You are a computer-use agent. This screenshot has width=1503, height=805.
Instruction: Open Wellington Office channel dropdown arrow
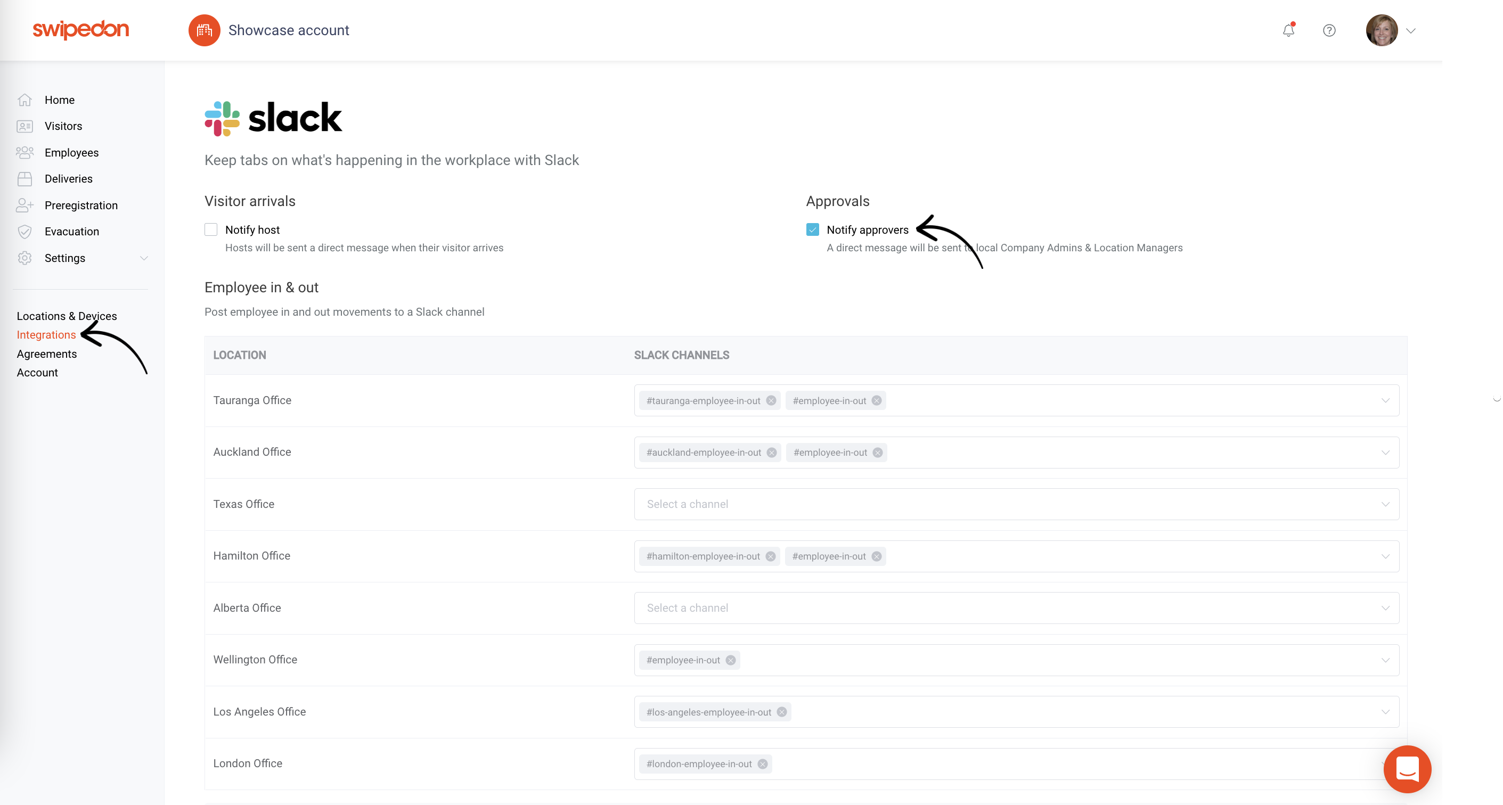click(1385, 660)
